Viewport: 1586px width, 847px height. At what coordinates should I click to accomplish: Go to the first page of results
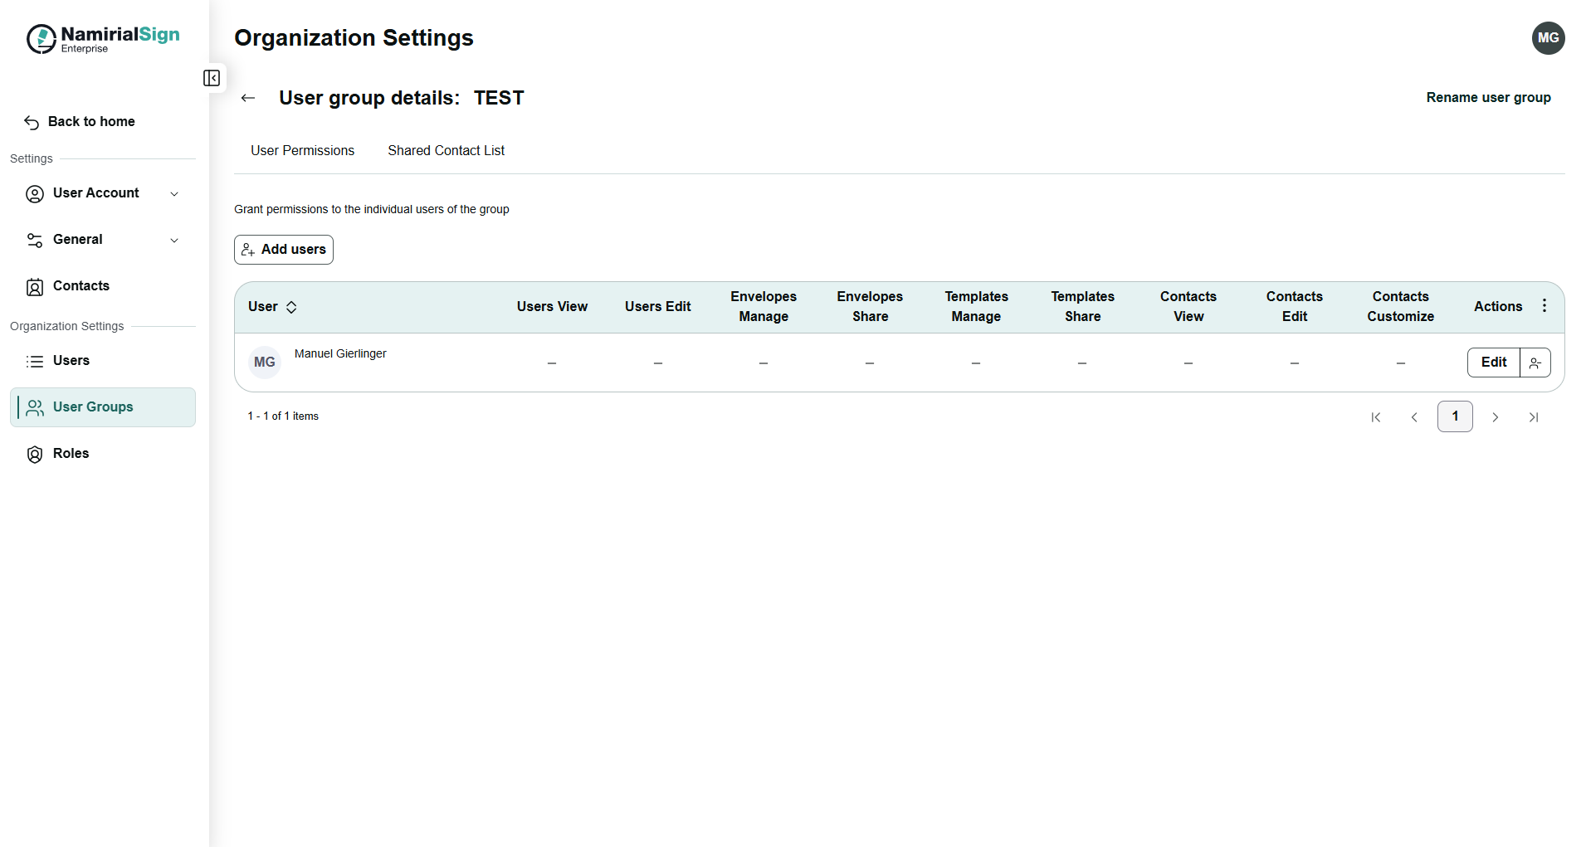[1375, 417]
